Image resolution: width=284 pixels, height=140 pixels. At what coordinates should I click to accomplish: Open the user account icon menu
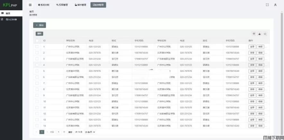tap(275, 5)
